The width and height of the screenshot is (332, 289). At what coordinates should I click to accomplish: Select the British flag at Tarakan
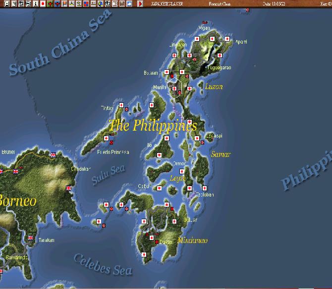point(31,238)
